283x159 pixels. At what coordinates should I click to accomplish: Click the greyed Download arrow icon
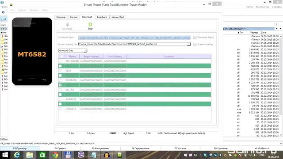click(67, 25)
